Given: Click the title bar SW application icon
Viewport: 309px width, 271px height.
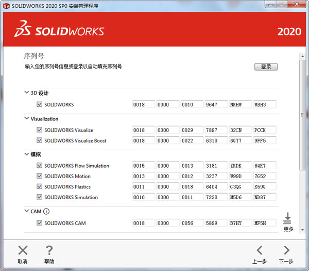Looking at the screenshot, I should pyautogui.click(x=6, y=6).
